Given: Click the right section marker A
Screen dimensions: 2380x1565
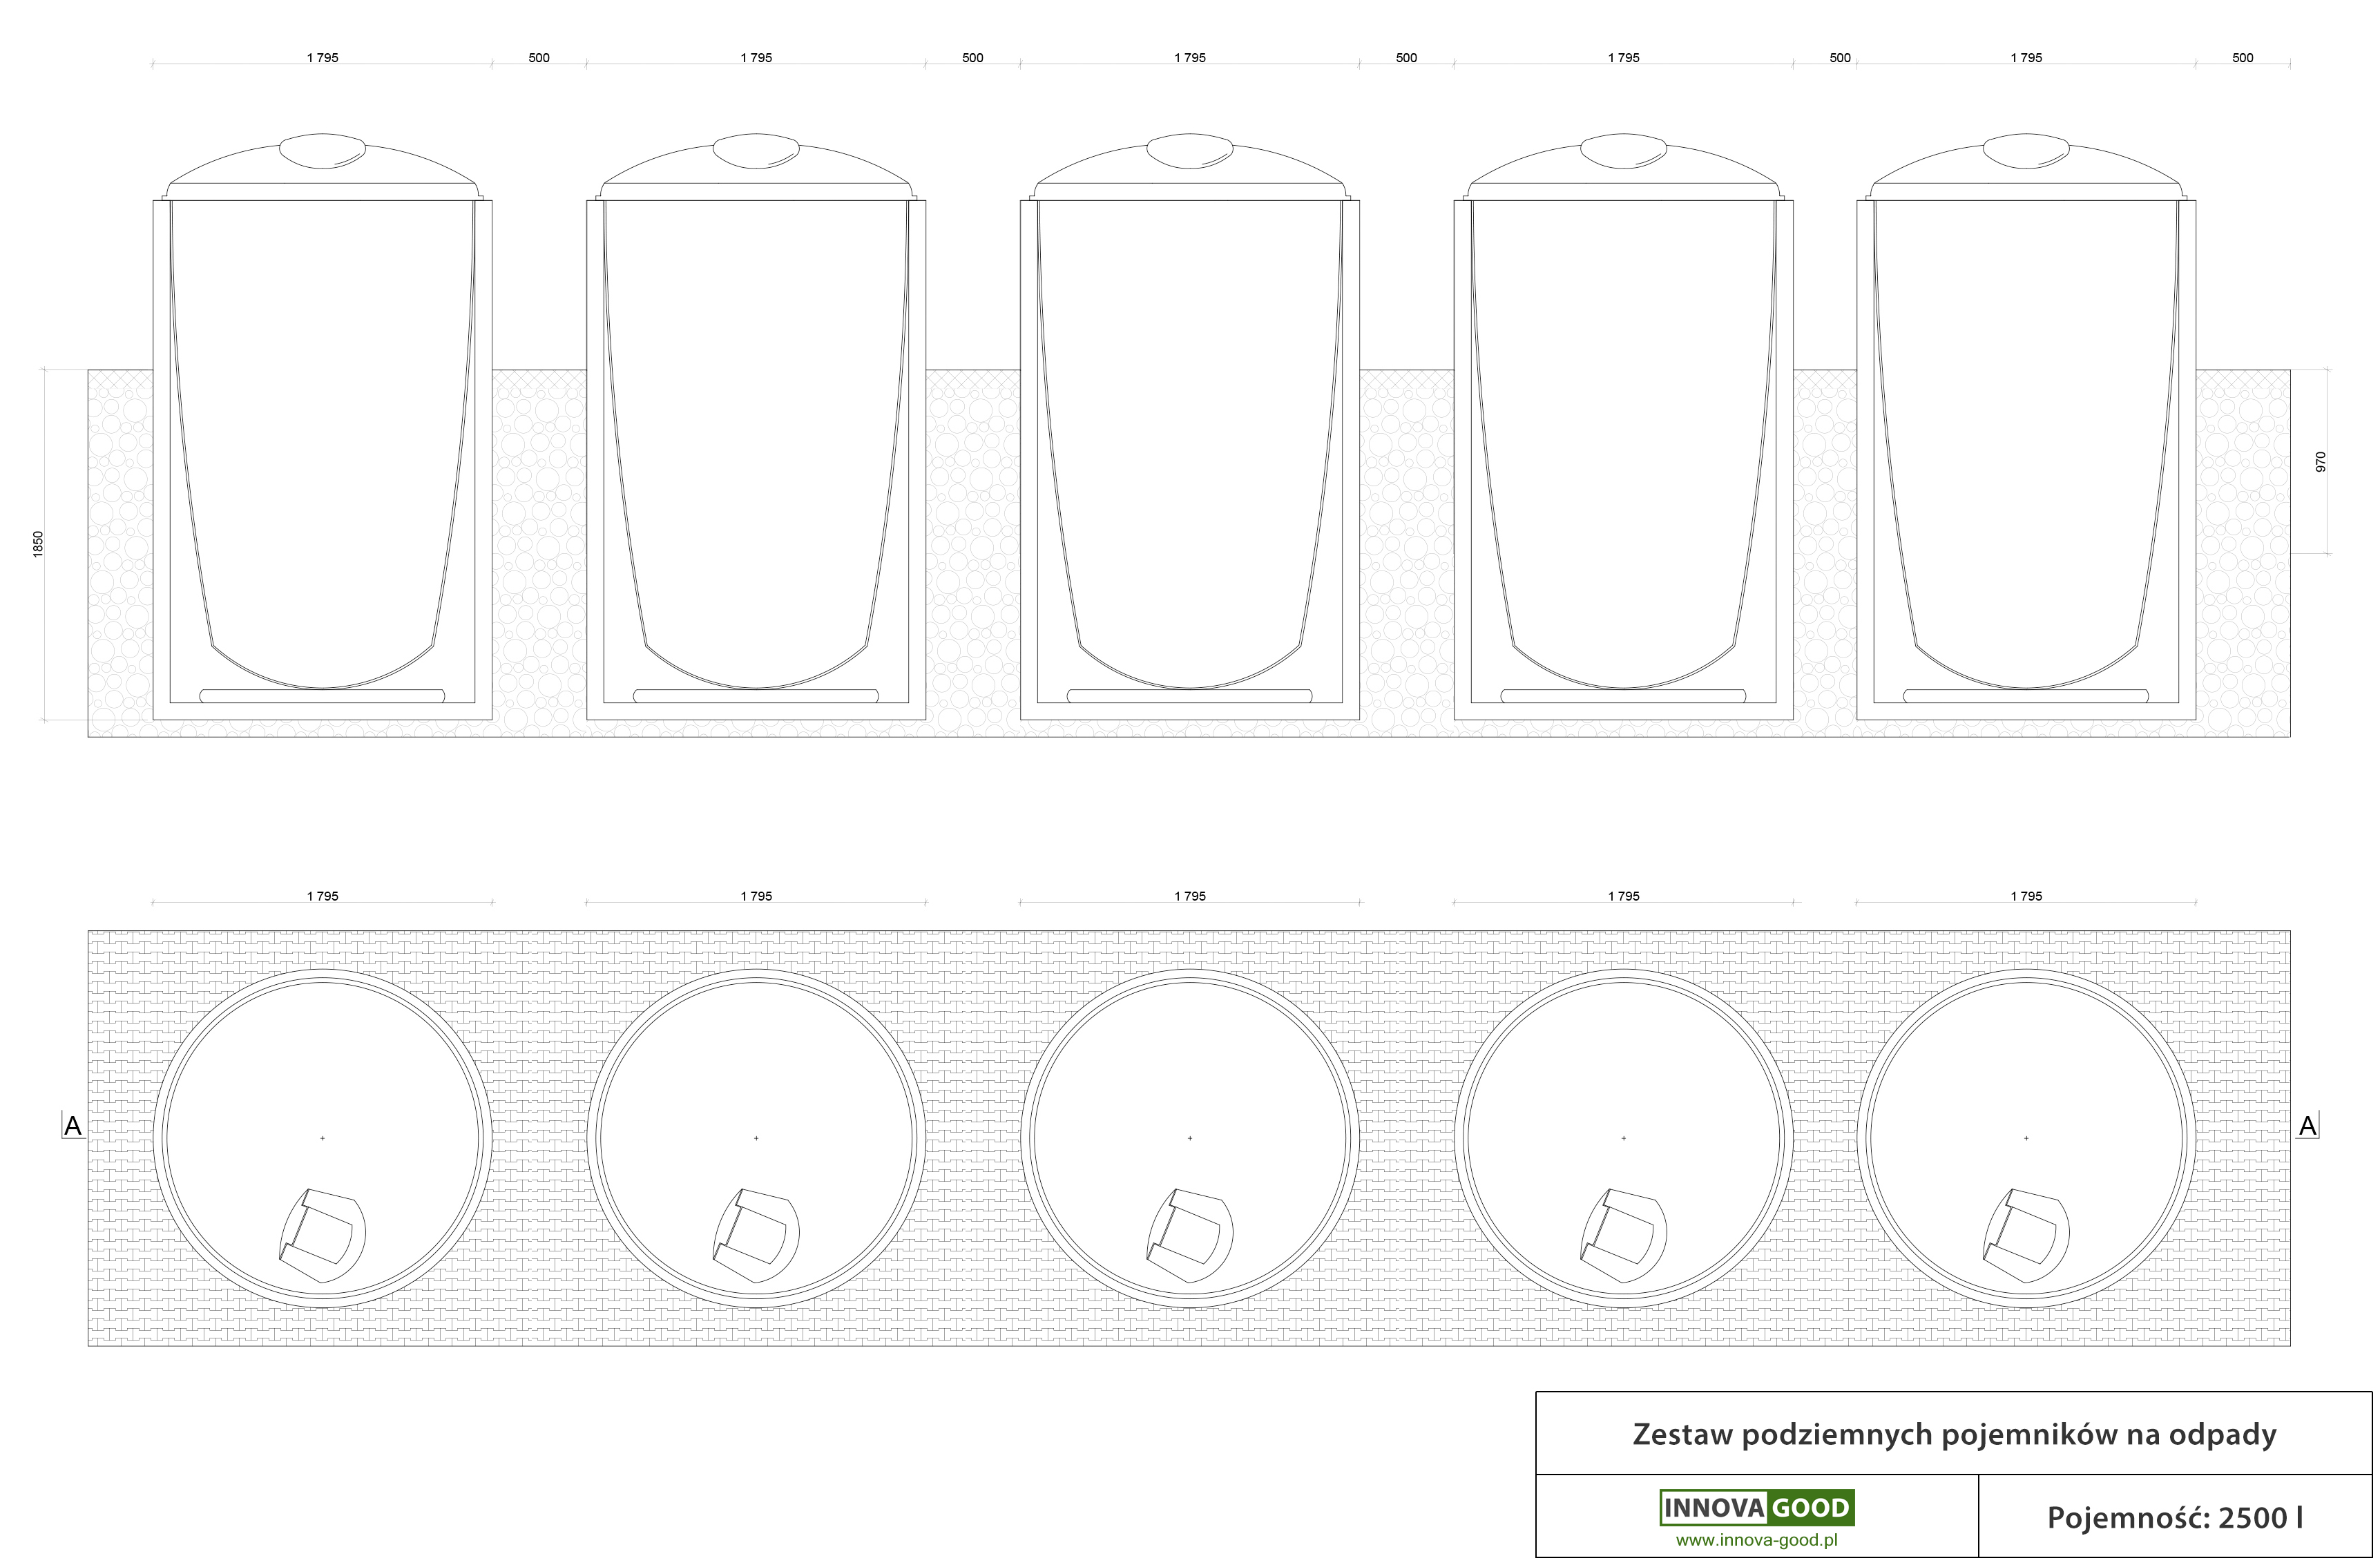Looking at the screenshot, I should (2307, 1126).
